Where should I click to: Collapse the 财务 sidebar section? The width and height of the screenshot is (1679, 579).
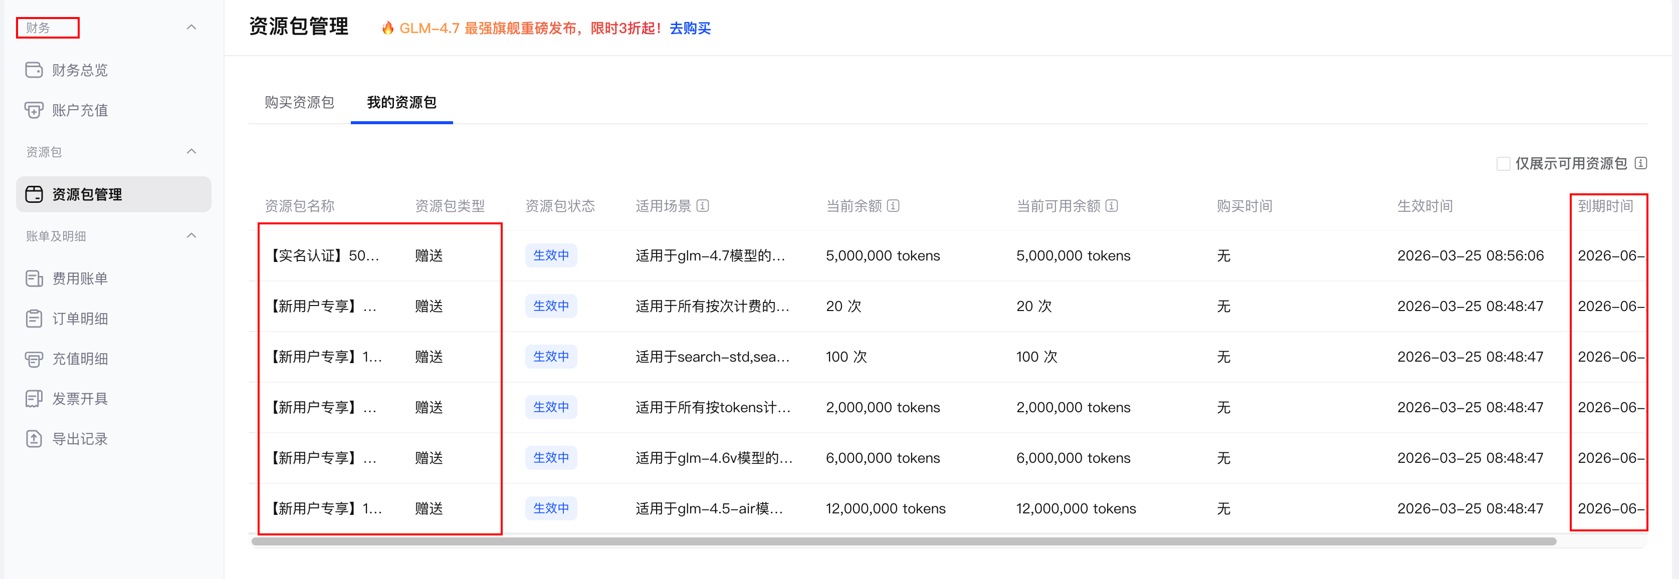pyautogui.click(x=191, y=28)
